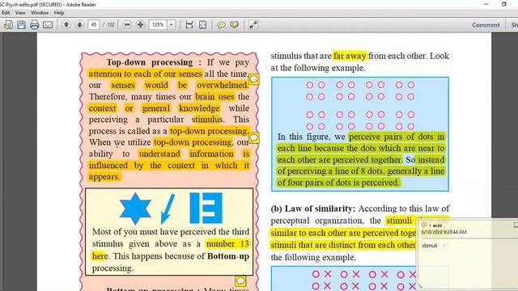Select the Add sticky note tool
This screenshot has width=518, height=291.
(x=221, y=25)
